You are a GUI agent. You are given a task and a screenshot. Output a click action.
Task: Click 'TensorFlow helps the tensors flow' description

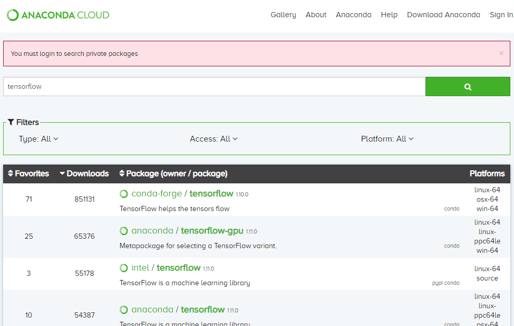(175, 208)
